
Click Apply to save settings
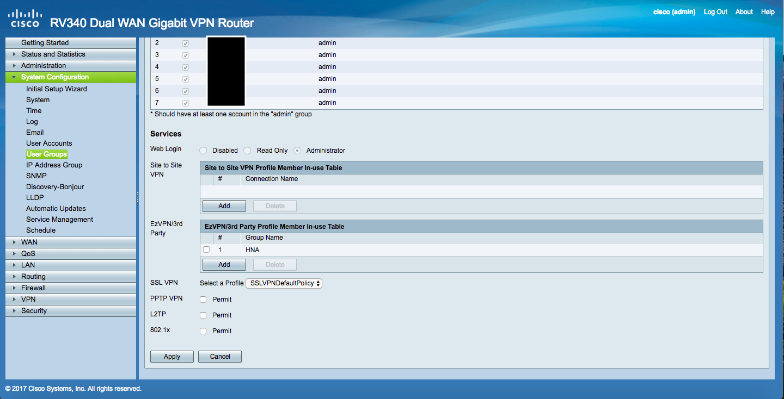click(172, 357)
